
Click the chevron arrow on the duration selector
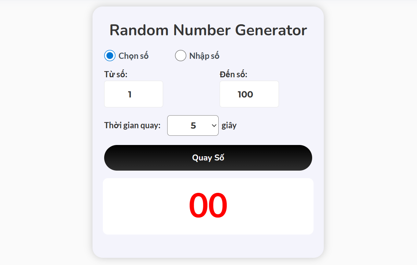tap(214, 125)
